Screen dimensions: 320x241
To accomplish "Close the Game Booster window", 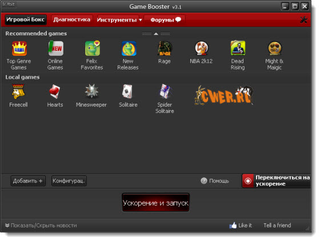I will tap(305, 6).
